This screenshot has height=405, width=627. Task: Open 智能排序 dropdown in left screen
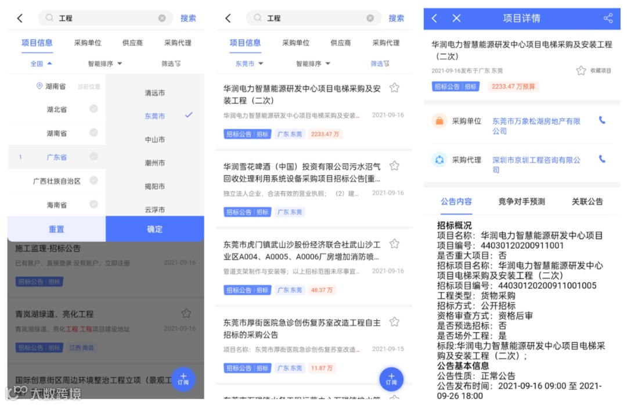point(105,64)
